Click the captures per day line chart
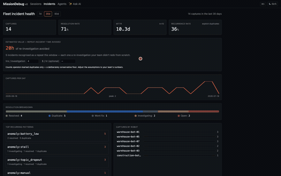Image resolution: width=281 pixels, height=176 pixels. pyautogui.click(x=112, y=88)
